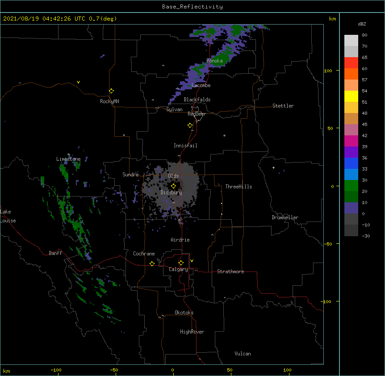The image size is (385, 376).
Task: Click the Didsbury town label
Action: 172,192
